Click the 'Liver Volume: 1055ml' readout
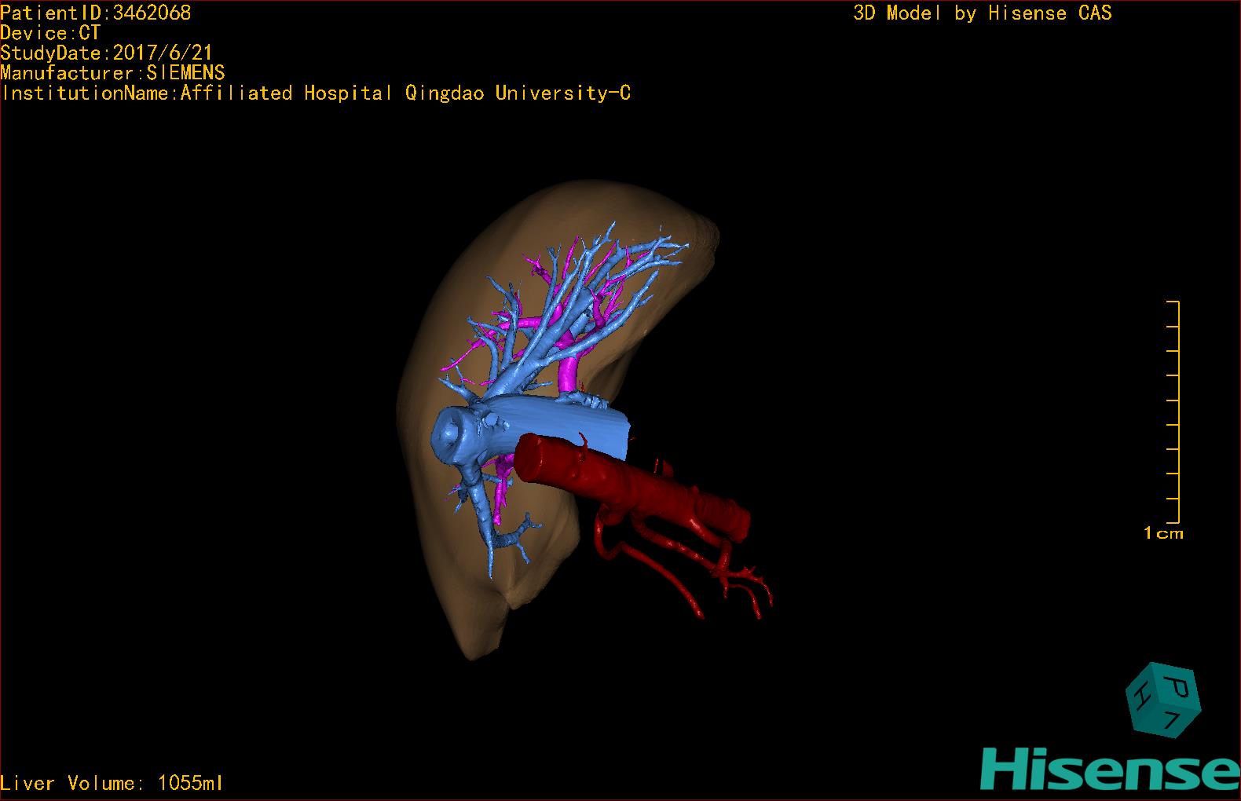This screenshot has width=1241, height=801. coord(112,783)
